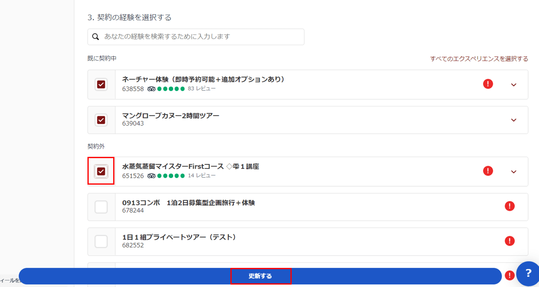This screenshot has width=539, height=287.
Task: Click the Tripadvisor owl icon beside 651526
Action: (x=151, y=176)
